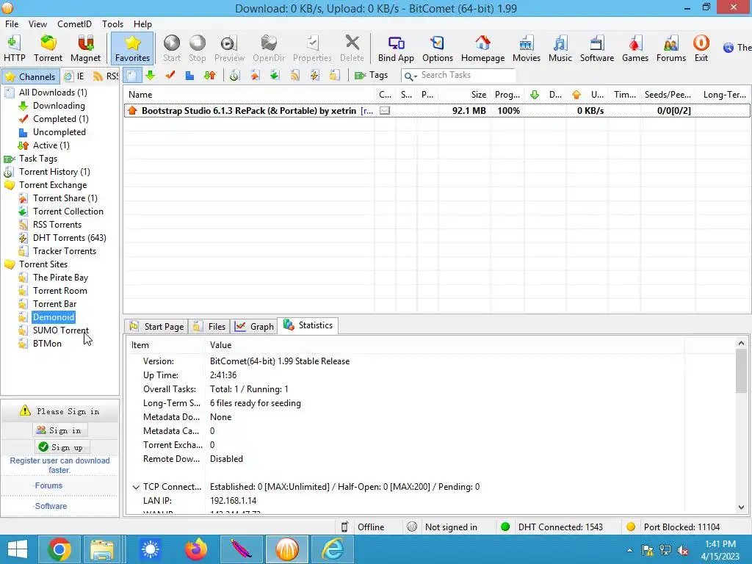Open Firefox from the taskbar
752x564 pixels.
point(196,549)
